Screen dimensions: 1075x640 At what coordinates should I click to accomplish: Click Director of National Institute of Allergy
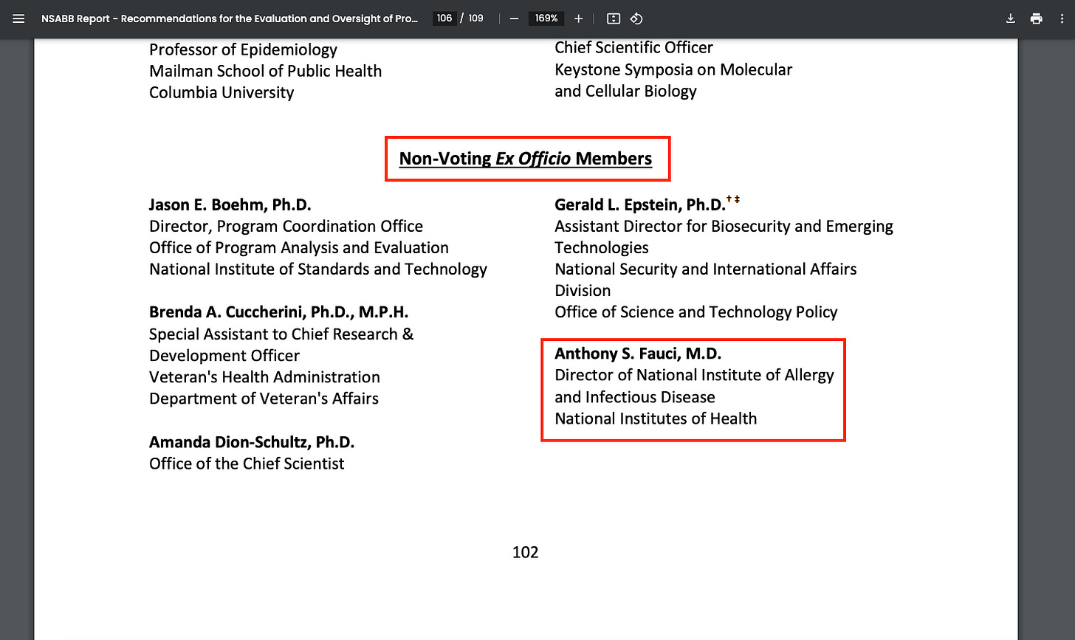point(694,375)
